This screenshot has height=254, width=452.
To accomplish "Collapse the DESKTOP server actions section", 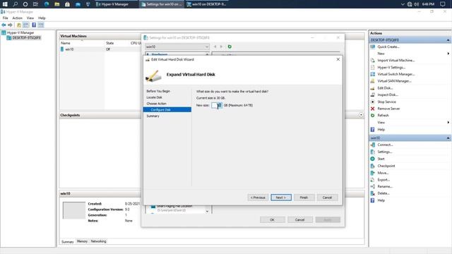I will pyautogui.click(x=448, y=40).
